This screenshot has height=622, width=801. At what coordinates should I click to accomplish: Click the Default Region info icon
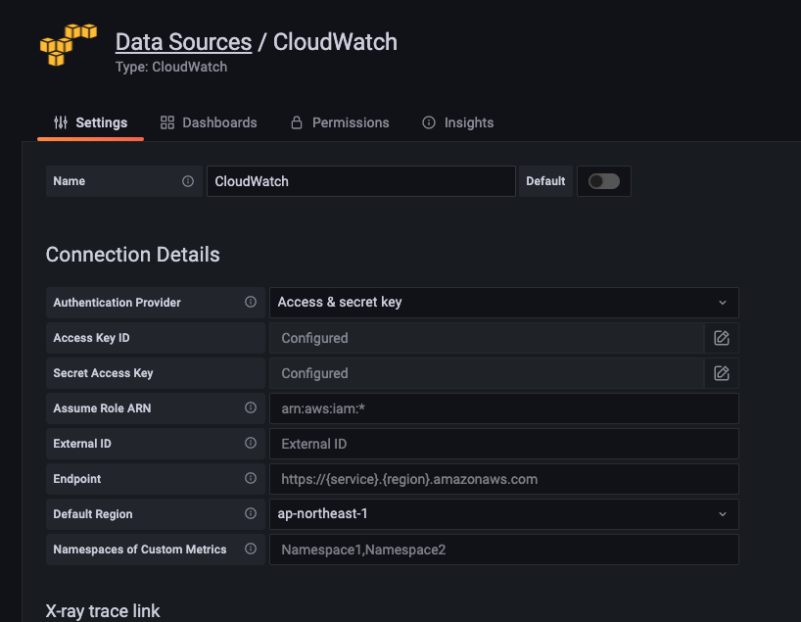(251, 514)
